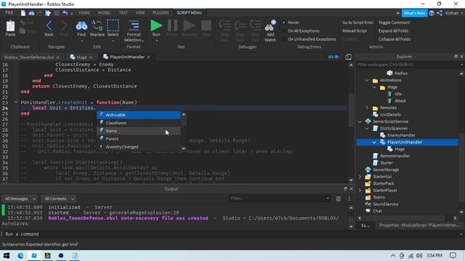This screenshot has height=261, width=465.
Task: Click the script editor layout icon
Action: [349, 57]
